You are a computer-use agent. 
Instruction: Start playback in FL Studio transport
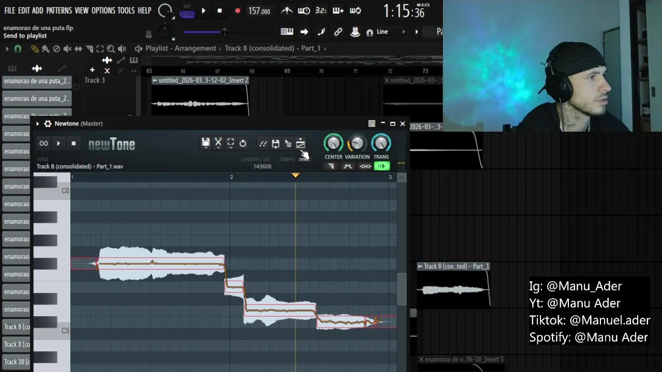click(x=204, y=11)
